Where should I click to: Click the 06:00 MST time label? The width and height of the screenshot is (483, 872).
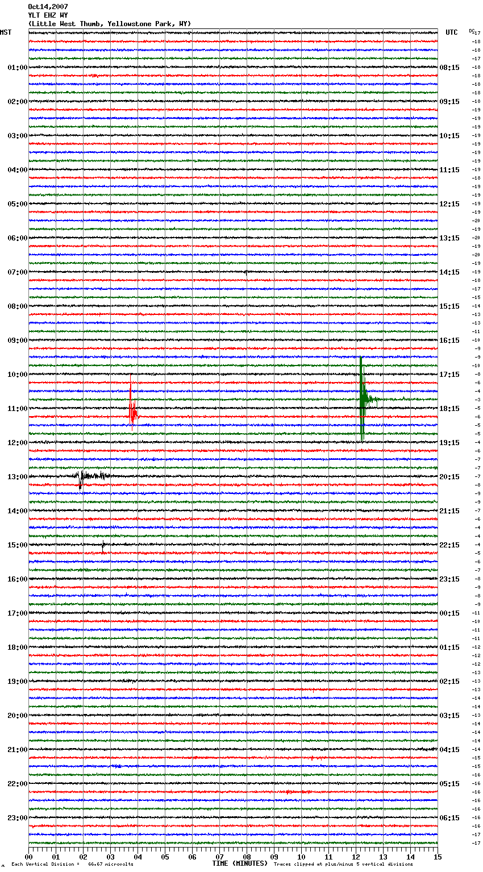click(18, 238)
